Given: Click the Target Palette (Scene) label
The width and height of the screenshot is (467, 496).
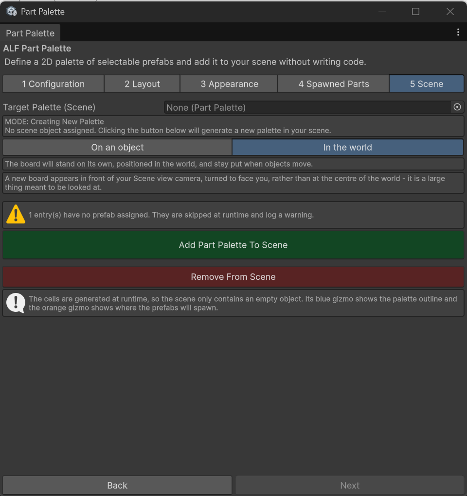Looking at the screenshot, I should click(x=49, y=107).
